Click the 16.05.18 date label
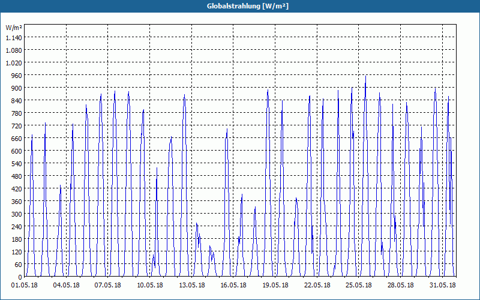Screen dimensions: 480x300 coord(233,286)
